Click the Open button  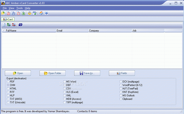point(18,73)
